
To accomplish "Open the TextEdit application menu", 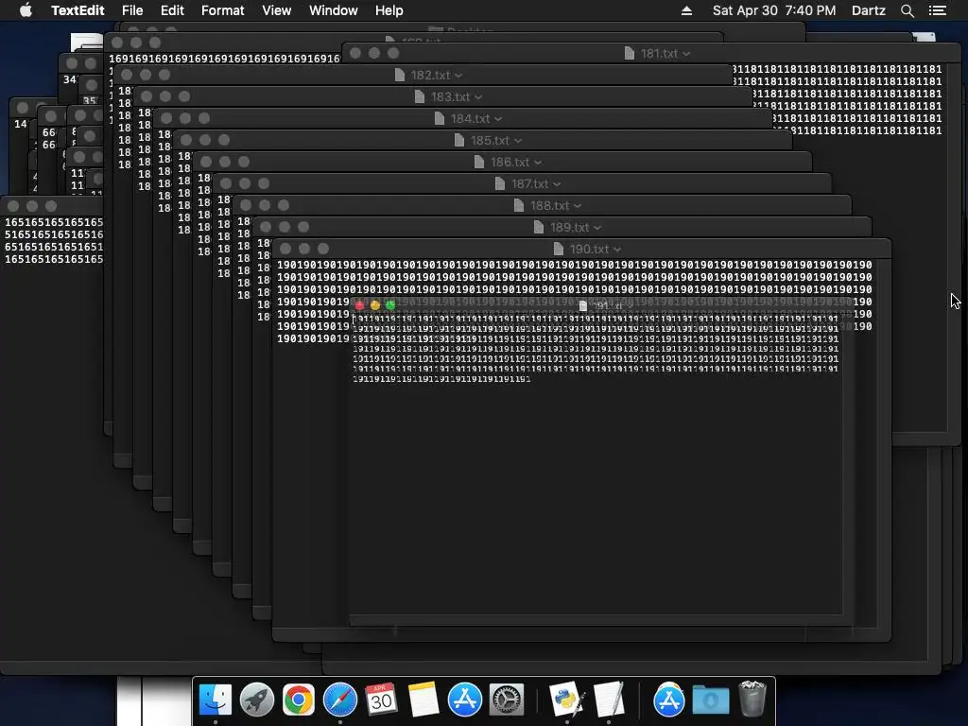I will tap(78, 10).
